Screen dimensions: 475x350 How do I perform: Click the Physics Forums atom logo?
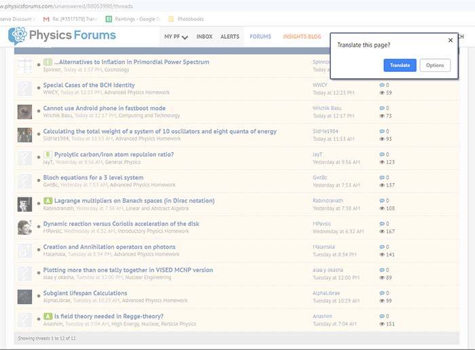(x=18, y=36)
